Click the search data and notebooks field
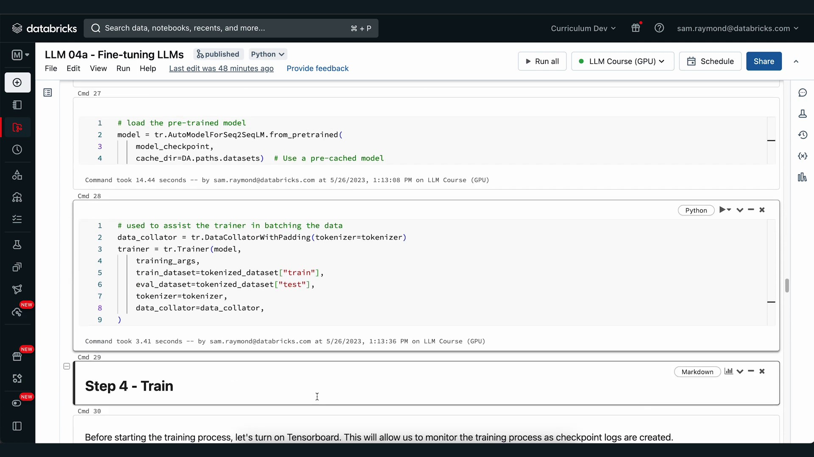Screen dimensions: 814x457 [231, 28]
